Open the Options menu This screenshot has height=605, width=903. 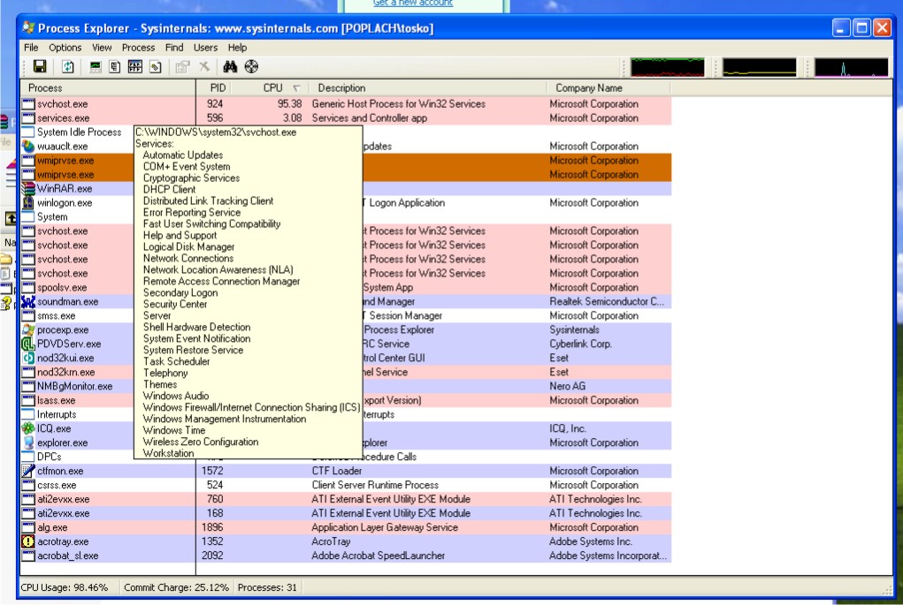[x=65, y=48]
